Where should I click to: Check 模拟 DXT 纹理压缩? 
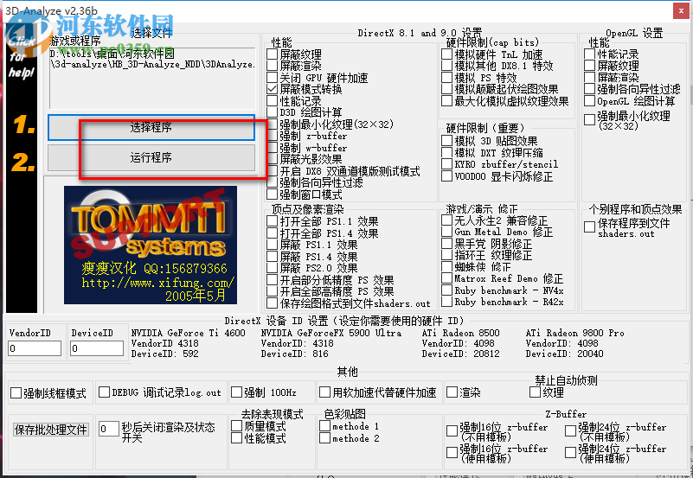click(x=446, y=153)
